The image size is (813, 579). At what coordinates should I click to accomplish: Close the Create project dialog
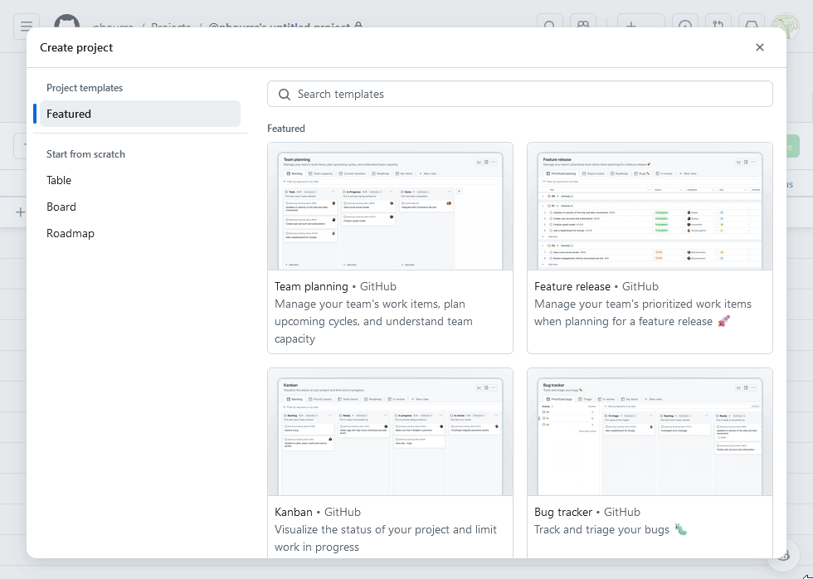(x=760, y=47)
